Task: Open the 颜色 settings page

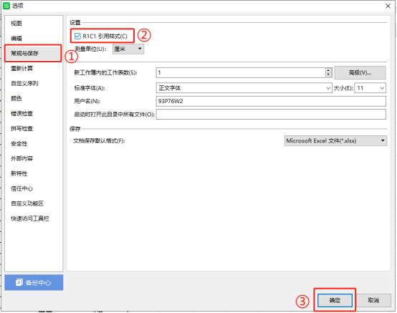Action: [x=16, y=98]
